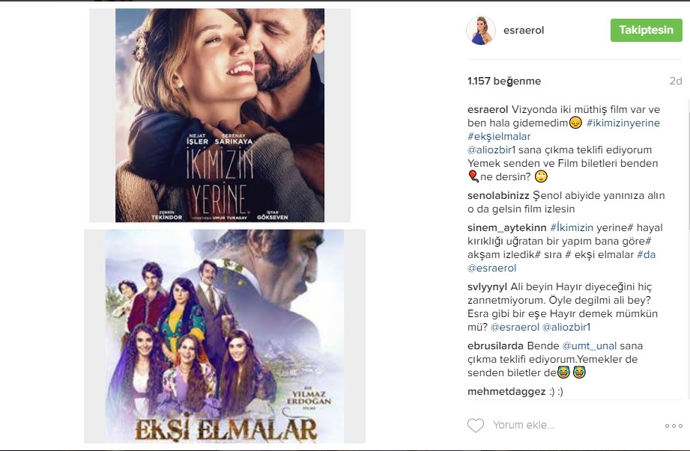Screen dimensions: 690x451
Task: Click esraerol's profile avatar
Action: click(x=481, y=31)
